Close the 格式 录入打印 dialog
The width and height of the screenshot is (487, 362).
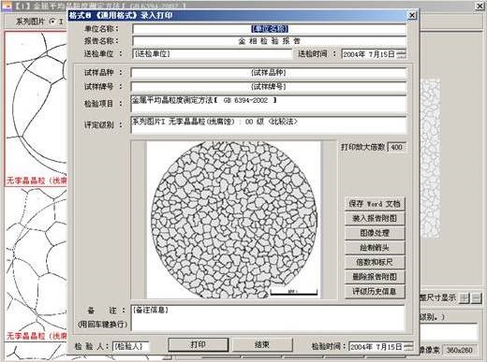click(x=412, y=15)
